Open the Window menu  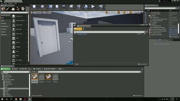[x=10, y=3]
